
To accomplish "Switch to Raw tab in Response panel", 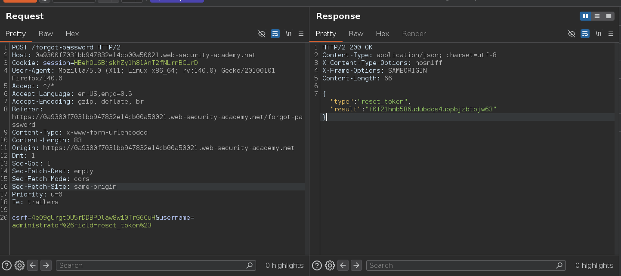I will tap(356, 34).
